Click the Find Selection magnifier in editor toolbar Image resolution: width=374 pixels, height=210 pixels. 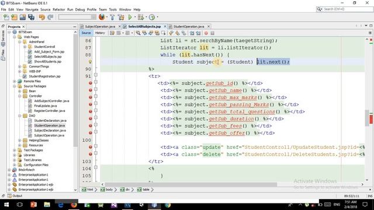pos(138,33)
